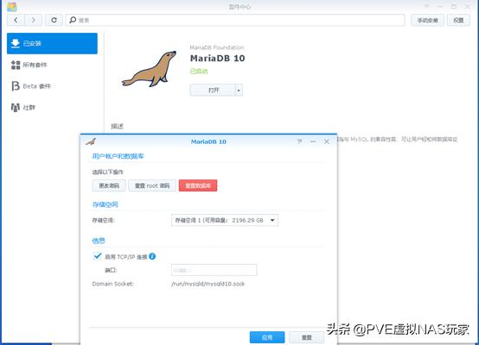Click the Domain Socket label
The height and width of the screenshot is (345, 479).
click(112, 284)
